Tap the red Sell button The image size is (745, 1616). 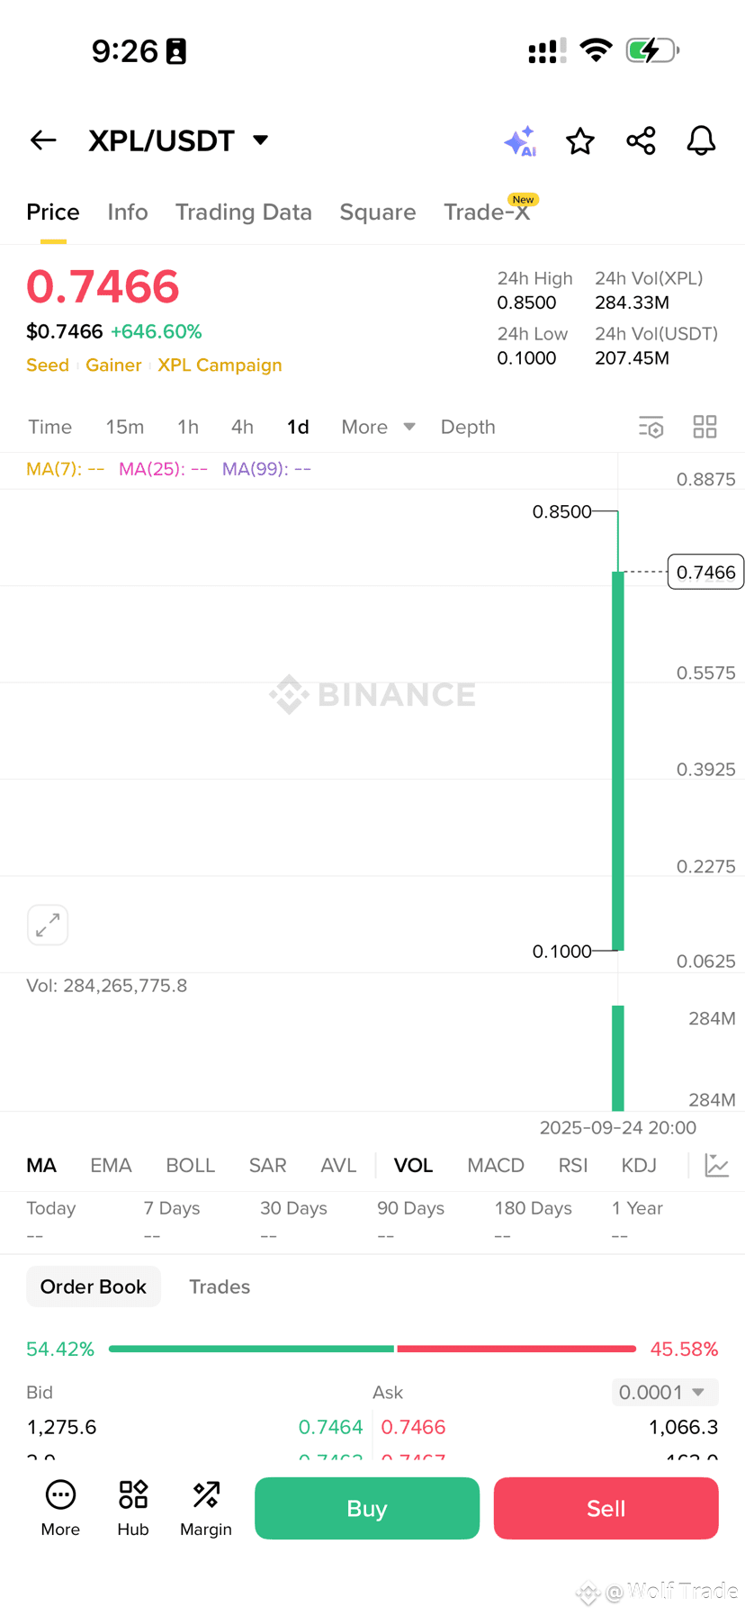(x=606, y=1508)
